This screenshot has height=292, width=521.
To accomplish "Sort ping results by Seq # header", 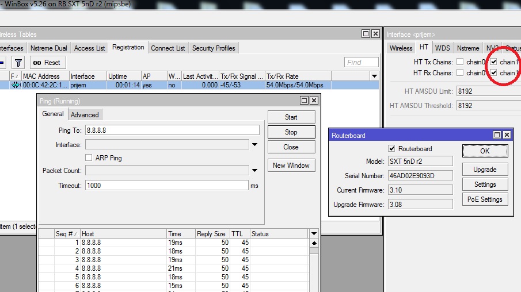I will [67, 234].
